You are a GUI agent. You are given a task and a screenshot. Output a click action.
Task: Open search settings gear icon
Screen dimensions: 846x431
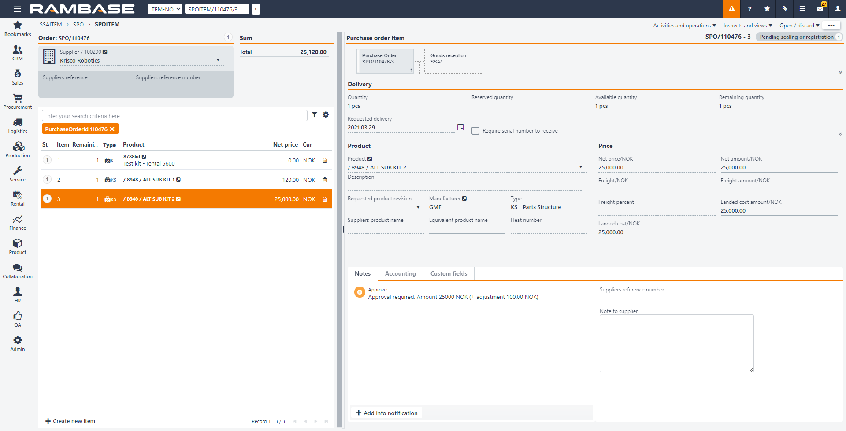326,115
